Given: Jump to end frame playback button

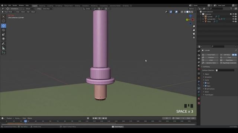Looking at the screenshot, I should point(106,118).
